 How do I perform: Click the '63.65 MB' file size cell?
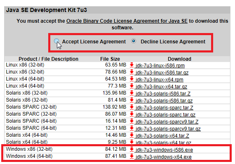[115, 65]
